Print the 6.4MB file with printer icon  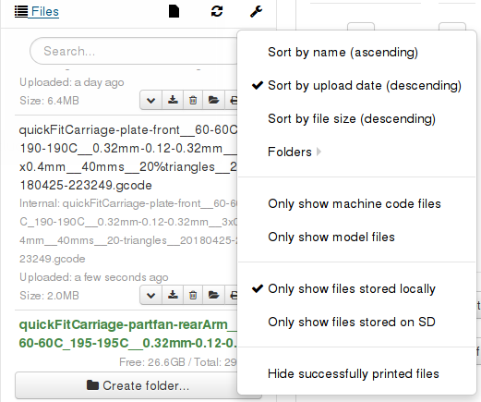coord(232,100)
